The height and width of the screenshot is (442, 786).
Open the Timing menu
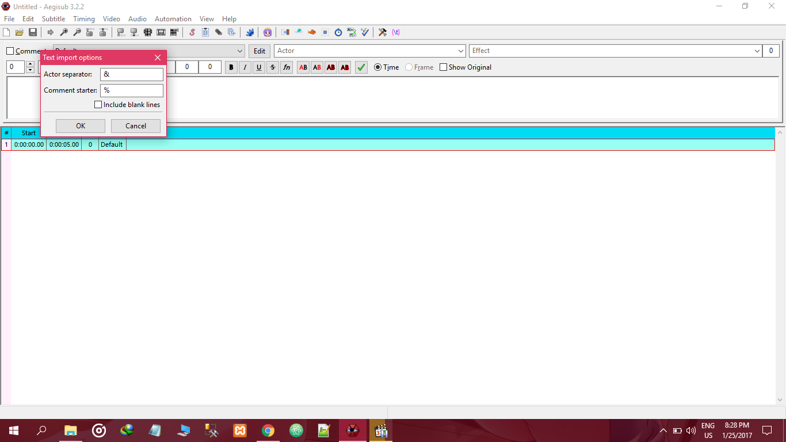click(x=84, y=19)
